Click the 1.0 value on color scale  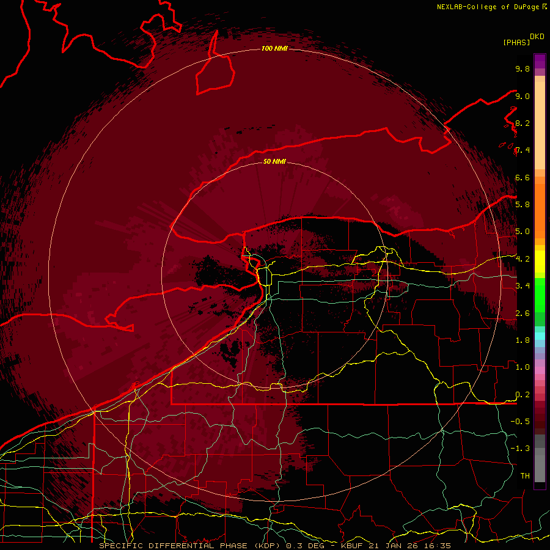coord(522,367)
